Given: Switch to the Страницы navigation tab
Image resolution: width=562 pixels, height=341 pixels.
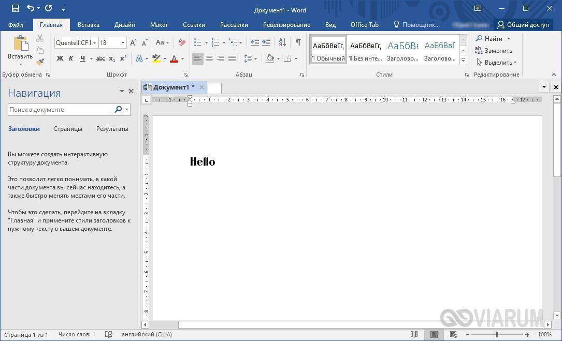Looking at the screenshot, I should click(68, 129).
